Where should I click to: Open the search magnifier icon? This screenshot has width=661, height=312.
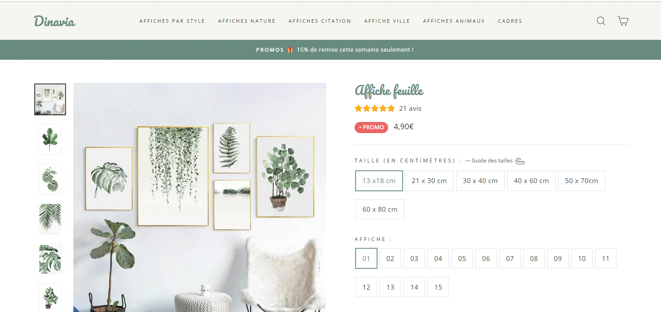pyautogui.click(x=601, y=21)
